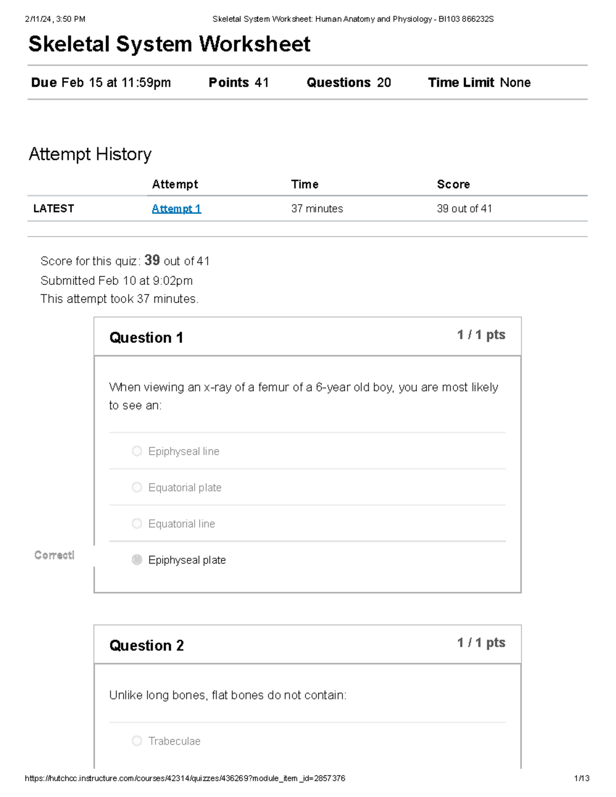Click the Question 1 header
This screenshot has width=616, height=797.
[x=146, y=338]
